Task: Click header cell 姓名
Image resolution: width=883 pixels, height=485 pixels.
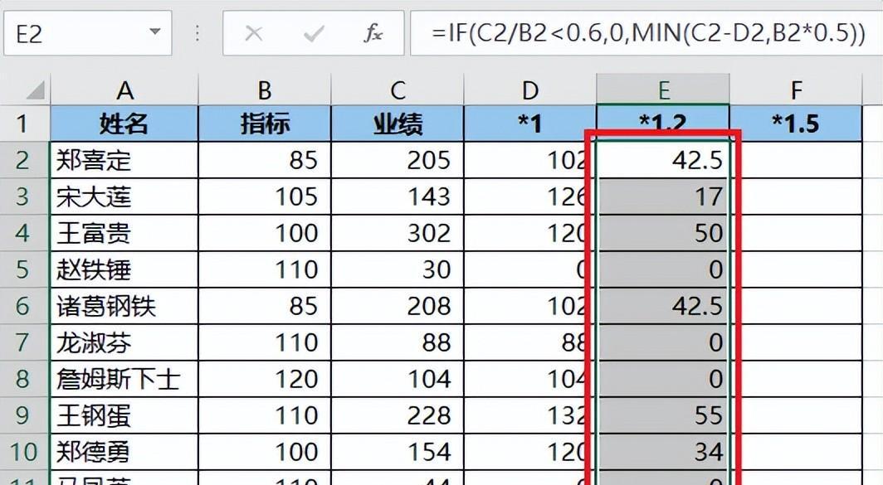Action: [124, 124]
